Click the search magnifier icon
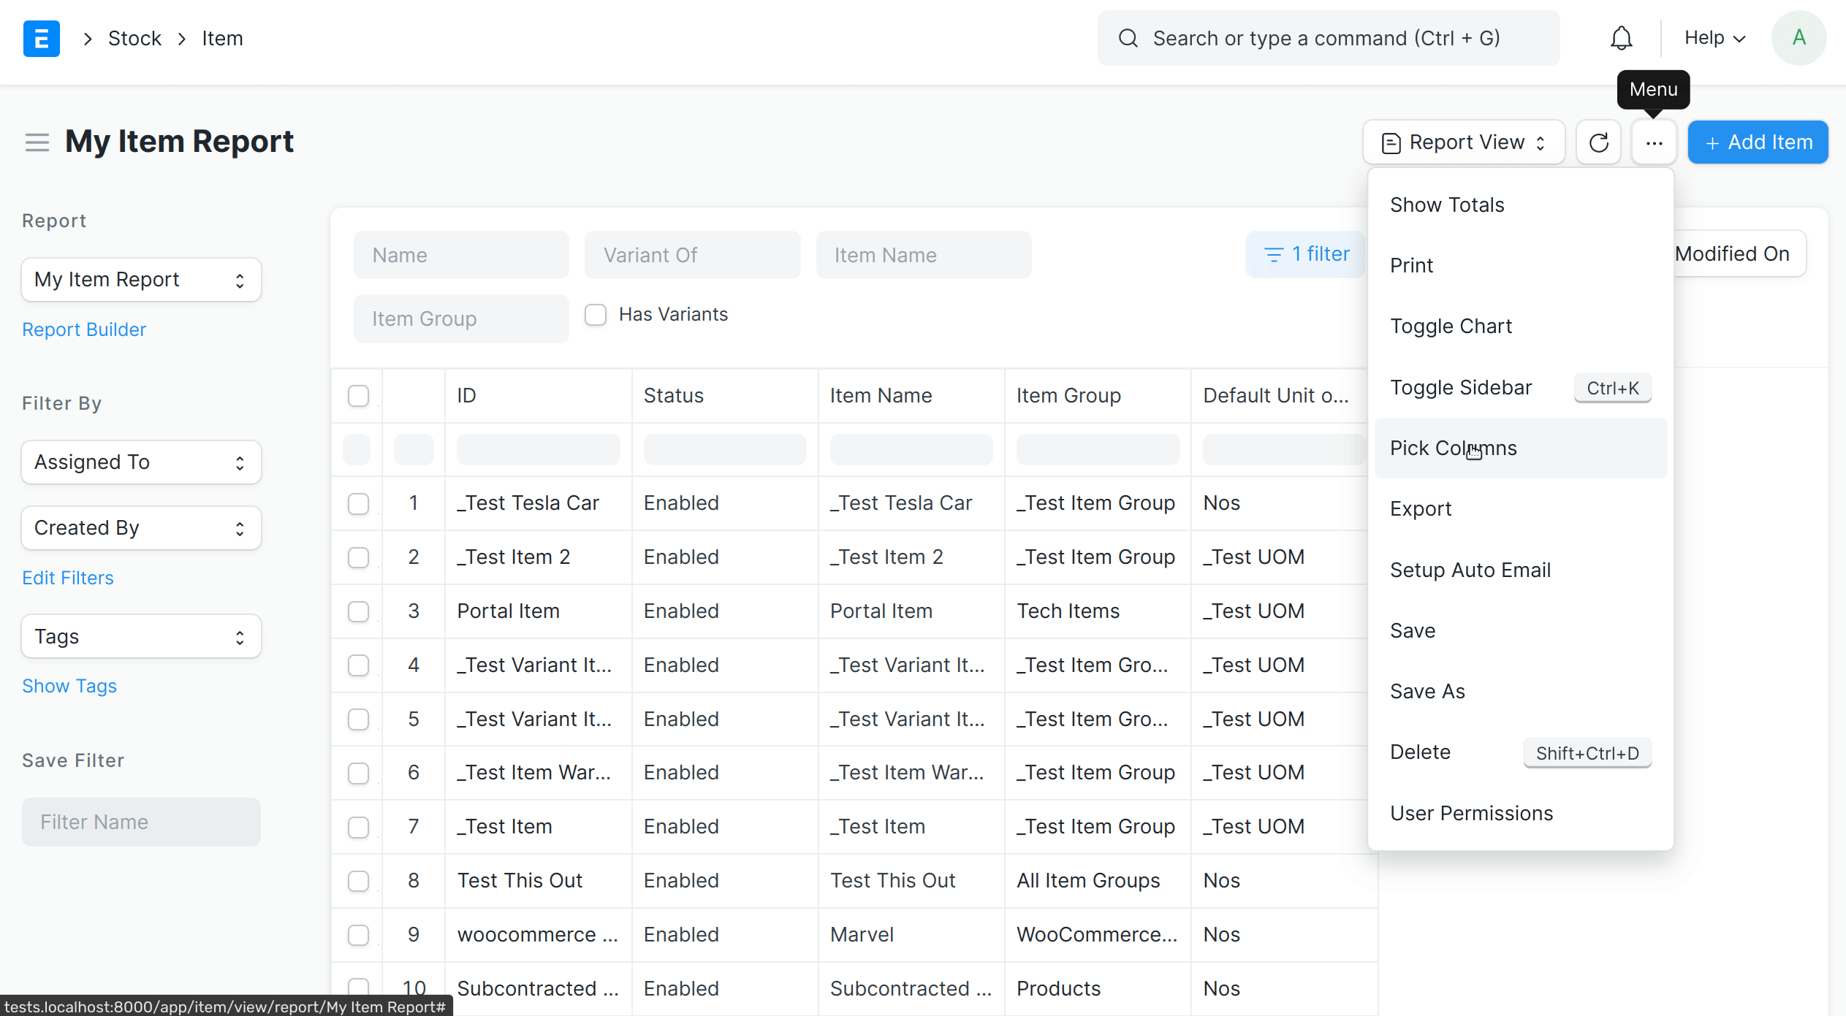Viewport: 1846px width, 1016px height. click(1128, 38)
